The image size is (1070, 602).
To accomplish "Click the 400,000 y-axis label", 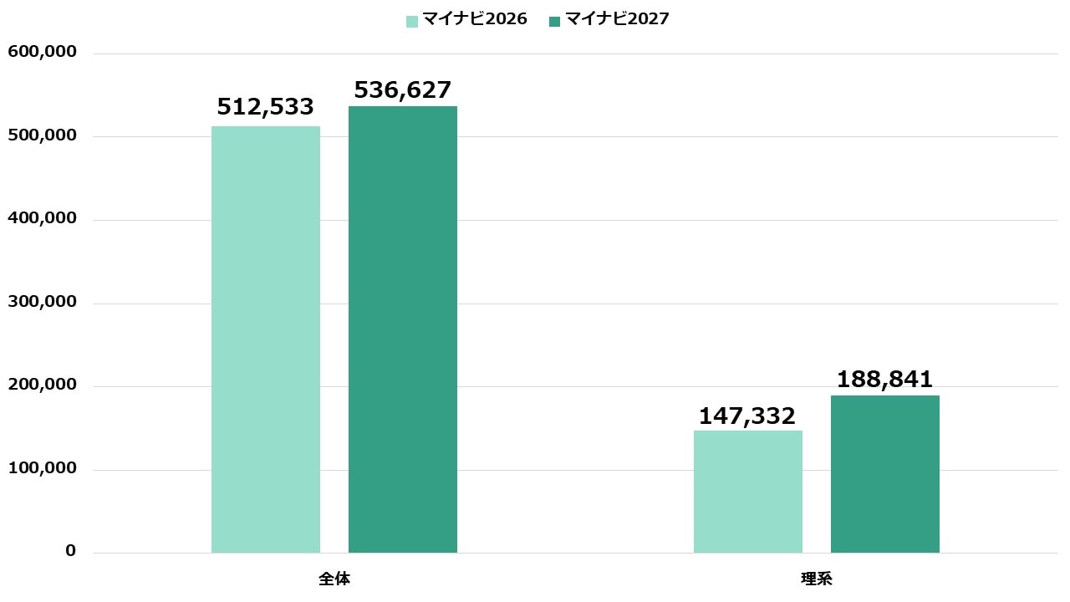I will click(42, 218).
